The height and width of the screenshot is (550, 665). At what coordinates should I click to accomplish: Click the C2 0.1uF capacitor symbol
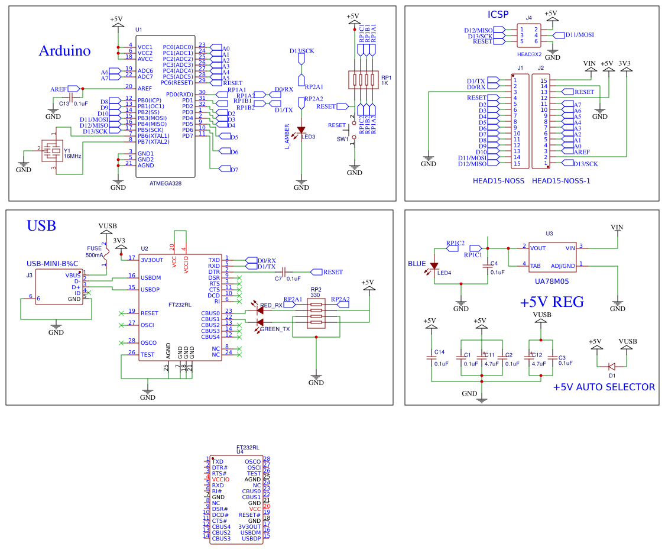502,358
